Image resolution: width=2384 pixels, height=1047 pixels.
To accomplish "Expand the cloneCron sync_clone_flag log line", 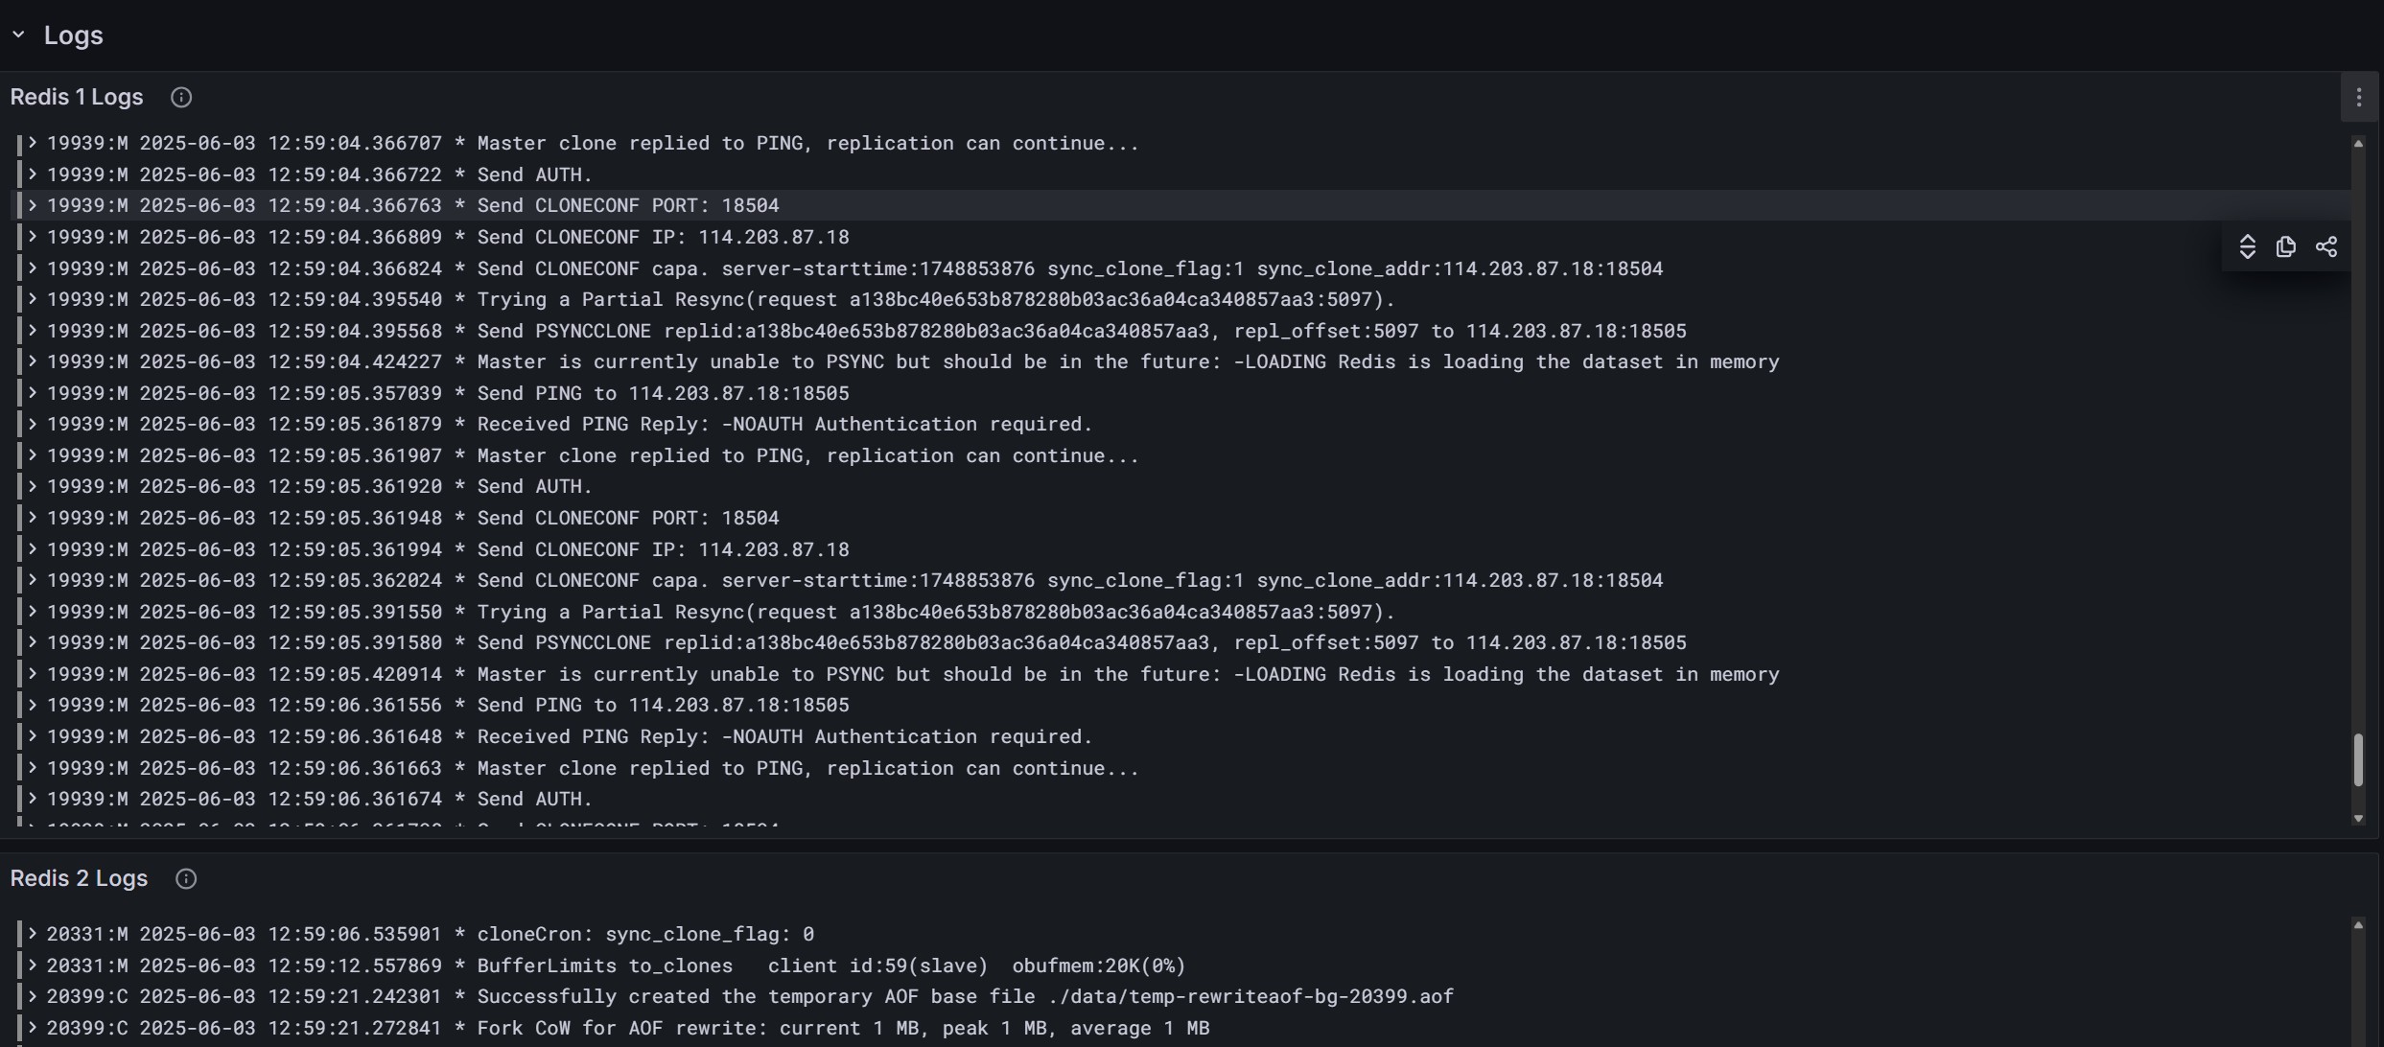I will pyautogui.click(x=33, y=934).
